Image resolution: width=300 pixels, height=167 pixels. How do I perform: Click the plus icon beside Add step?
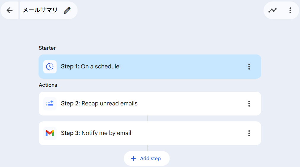(x=134, y=159)
